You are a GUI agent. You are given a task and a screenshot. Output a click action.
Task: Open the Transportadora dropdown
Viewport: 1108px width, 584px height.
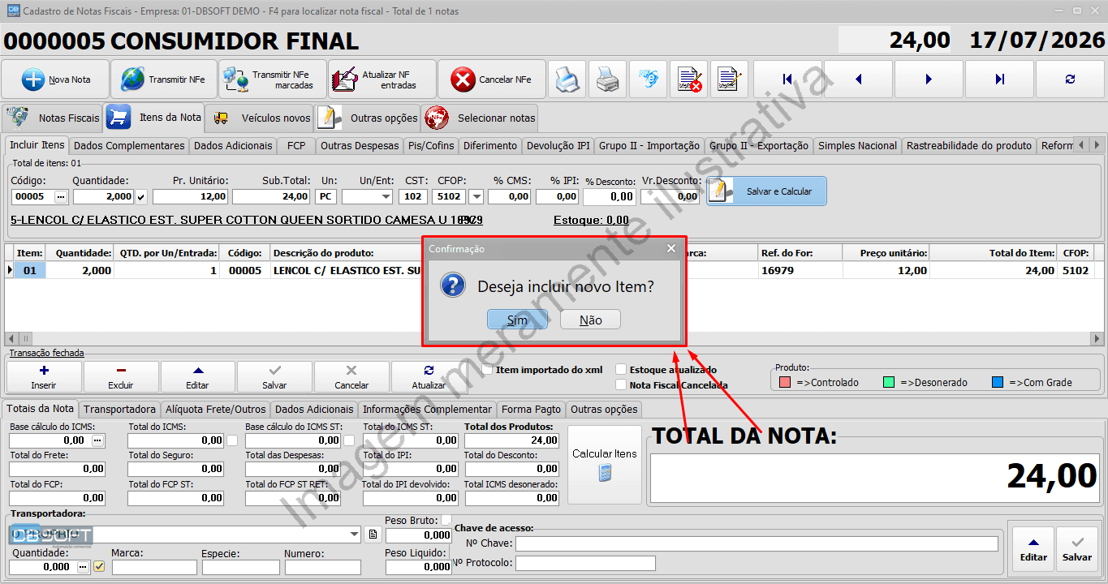tap(354, 535)
